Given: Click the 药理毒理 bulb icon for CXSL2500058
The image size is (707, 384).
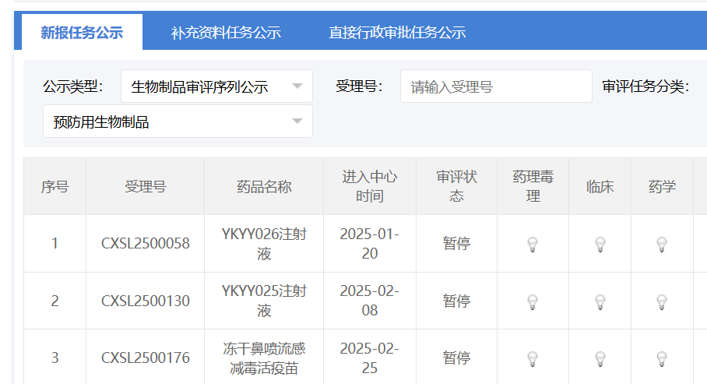Looking at the screenshot, I should 533,244.
